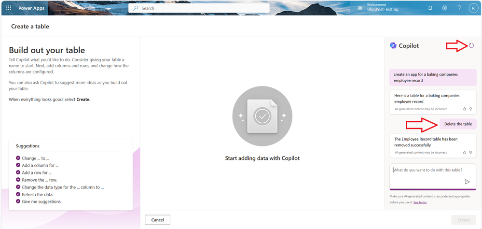Click 'Build out your table' heading
The image size is (482, 229).
47,50
